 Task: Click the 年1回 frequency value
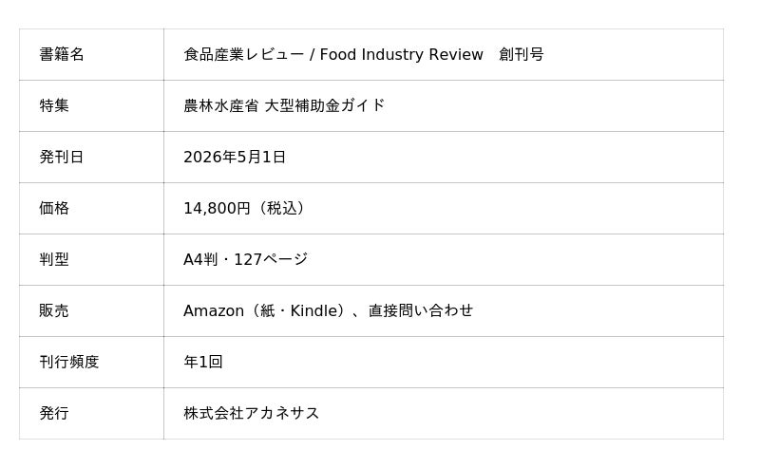point(203,362)
